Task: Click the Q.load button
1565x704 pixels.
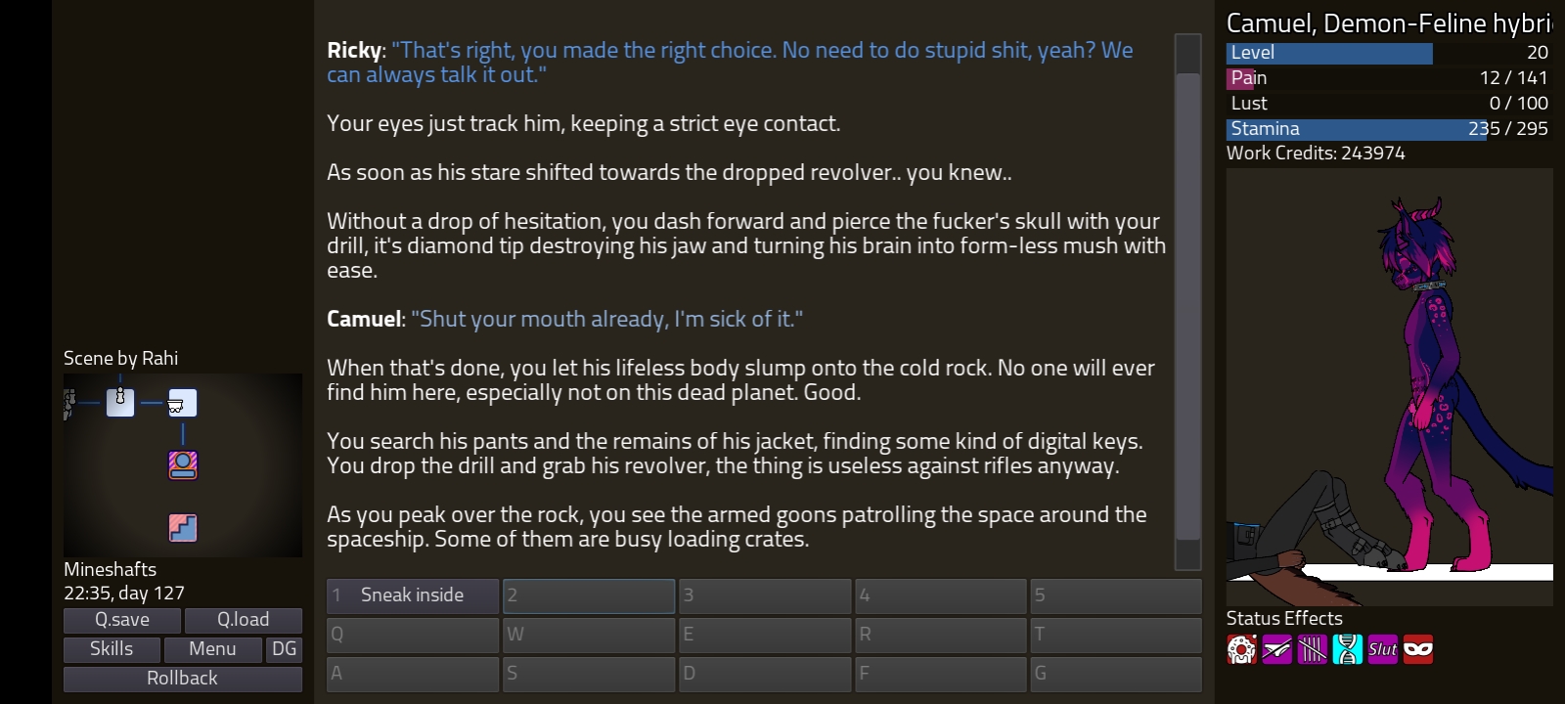Action: (x=244, y=620)
